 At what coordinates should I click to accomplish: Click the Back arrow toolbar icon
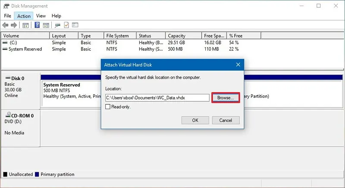tap(5, 25)
